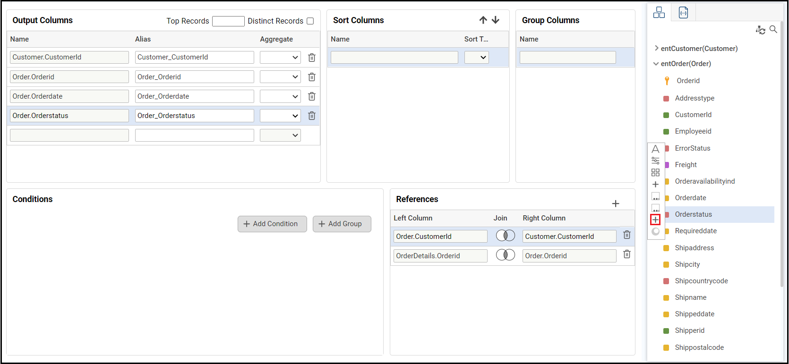Screen dimensions: 789x364
Task: Move sort column up with up arrow
Action: click(x=483, y=20)
